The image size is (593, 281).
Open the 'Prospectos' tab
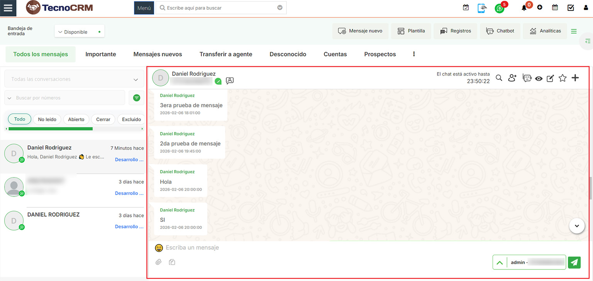coord(380,54)
